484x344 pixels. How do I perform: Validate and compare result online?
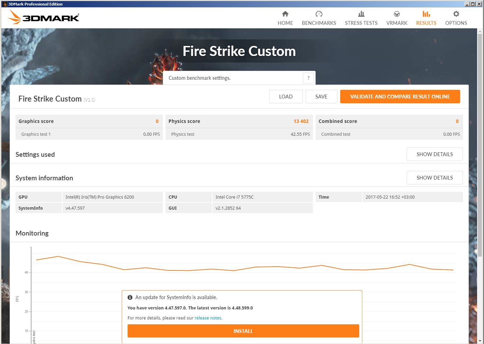point(400,97)
